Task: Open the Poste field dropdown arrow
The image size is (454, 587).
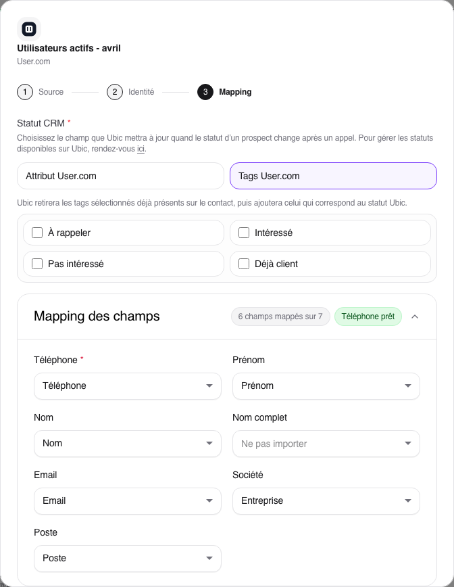Action: tap(209, 558)
